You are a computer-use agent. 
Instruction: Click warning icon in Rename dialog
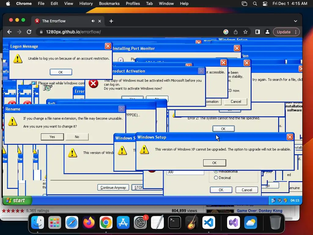pos(13,121)
